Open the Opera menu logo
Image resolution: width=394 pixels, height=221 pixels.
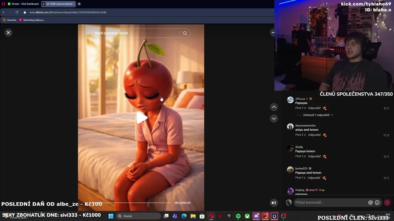coord(3,4)
